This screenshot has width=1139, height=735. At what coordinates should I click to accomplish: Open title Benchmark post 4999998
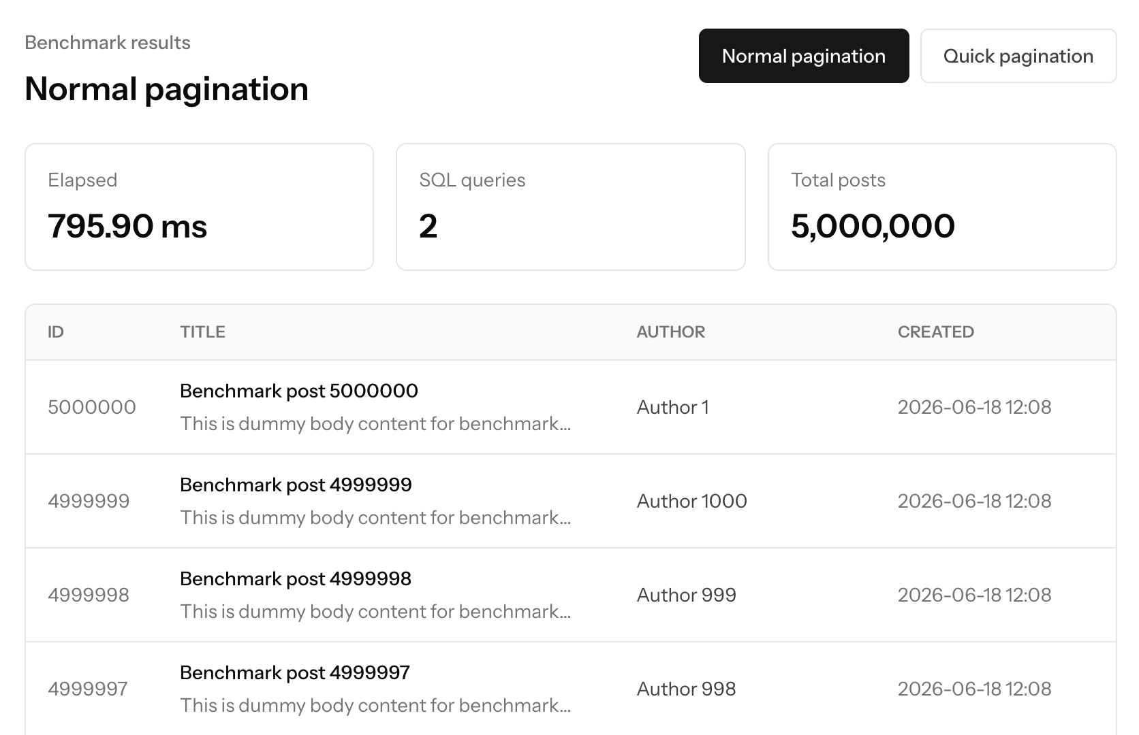(x=296, y=578)
